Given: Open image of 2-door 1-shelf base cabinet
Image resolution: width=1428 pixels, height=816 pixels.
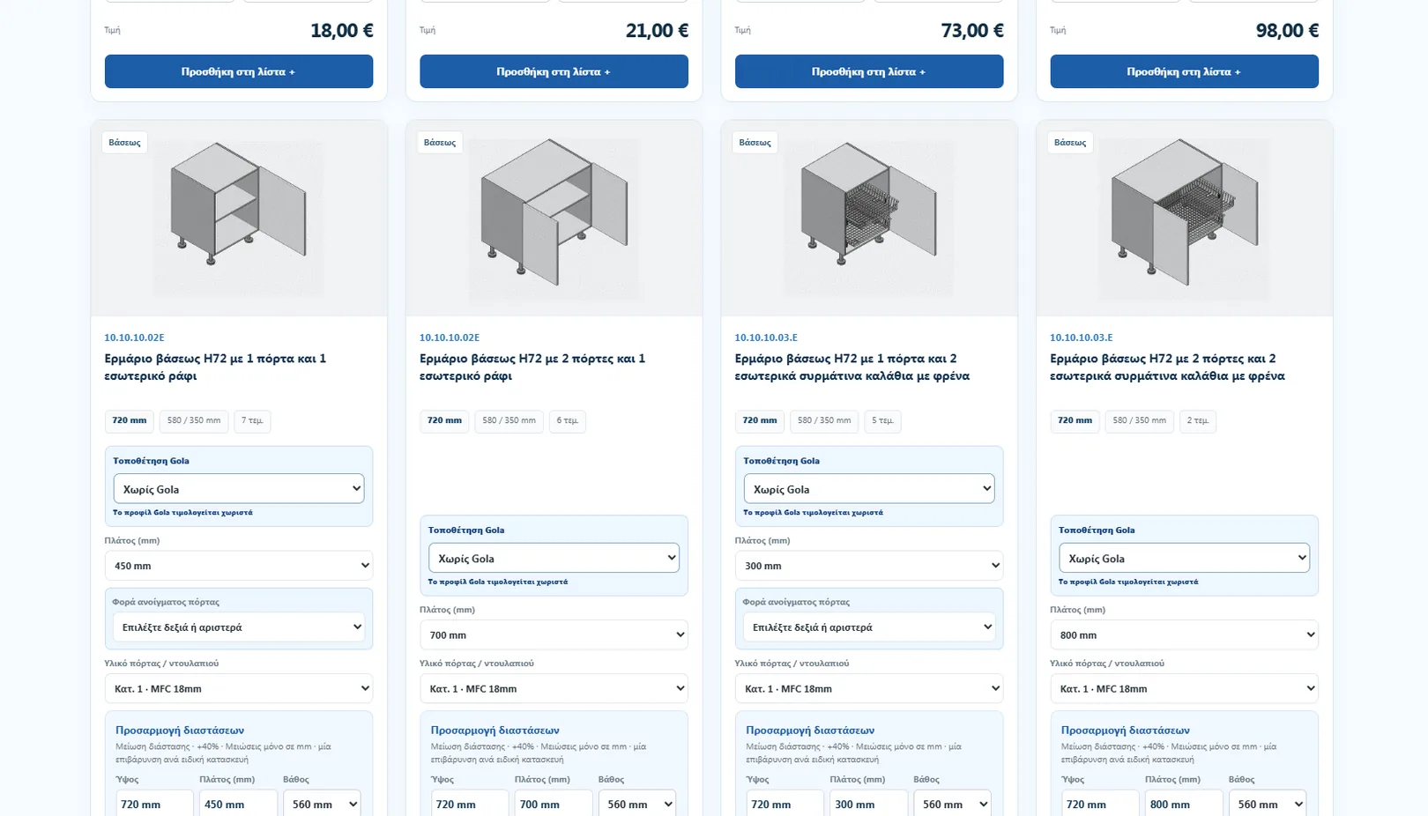Looking at the screenshot, I should tap(554, 218).
